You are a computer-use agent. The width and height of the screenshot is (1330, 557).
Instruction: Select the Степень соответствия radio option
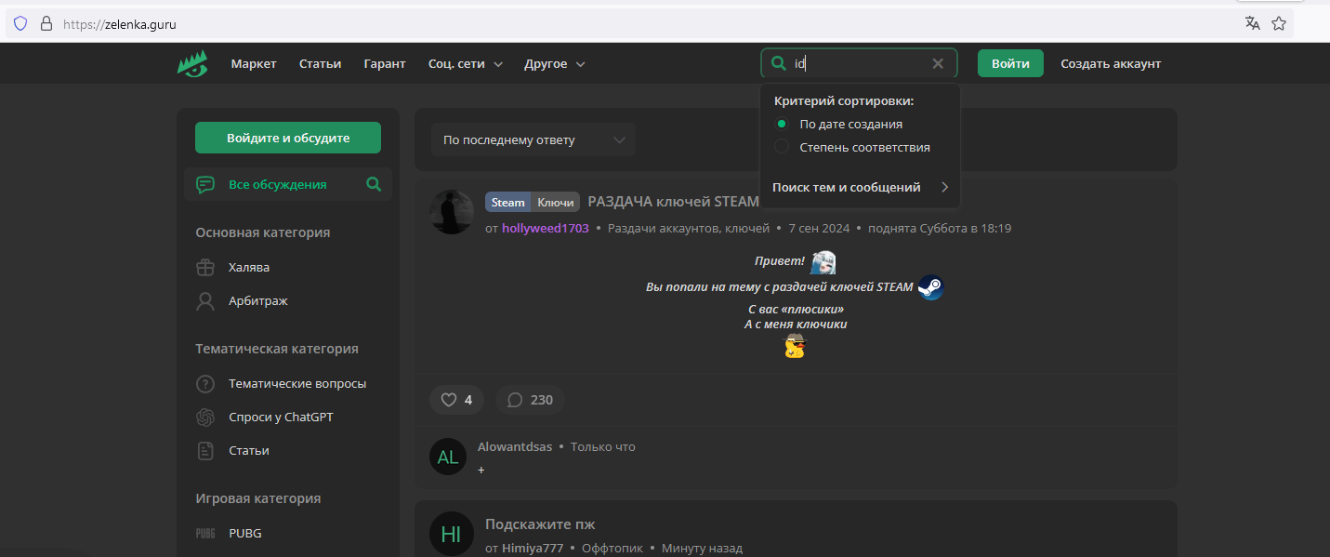click(782, 147)
